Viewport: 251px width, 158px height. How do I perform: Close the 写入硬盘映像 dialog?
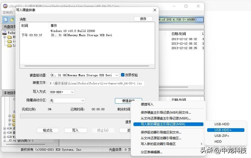coord(155,10)
